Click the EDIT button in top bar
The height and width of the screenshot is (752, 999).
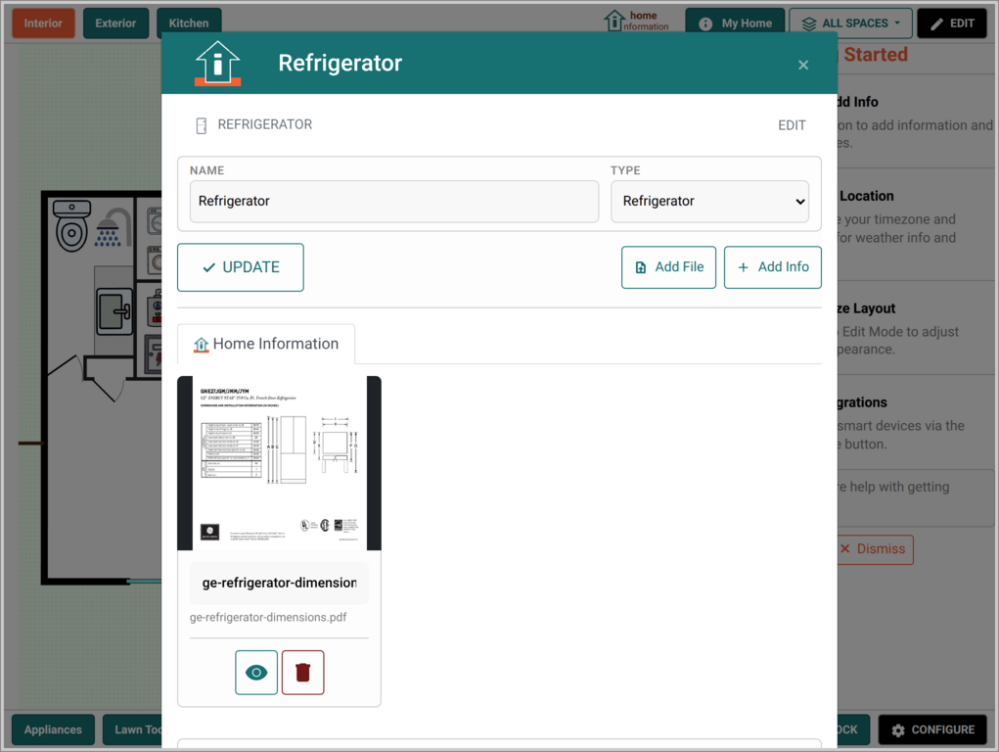(x=952, y=23)
